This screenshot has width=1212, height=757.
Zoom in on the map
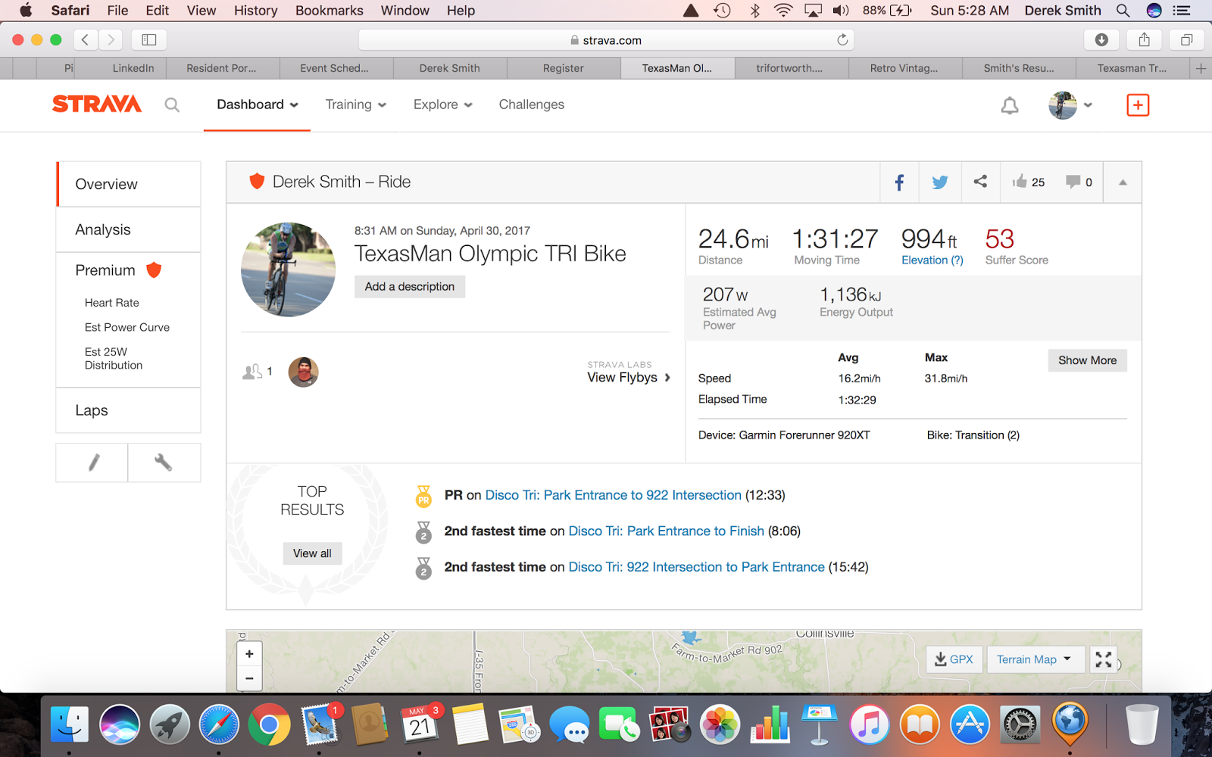[249, 653]
